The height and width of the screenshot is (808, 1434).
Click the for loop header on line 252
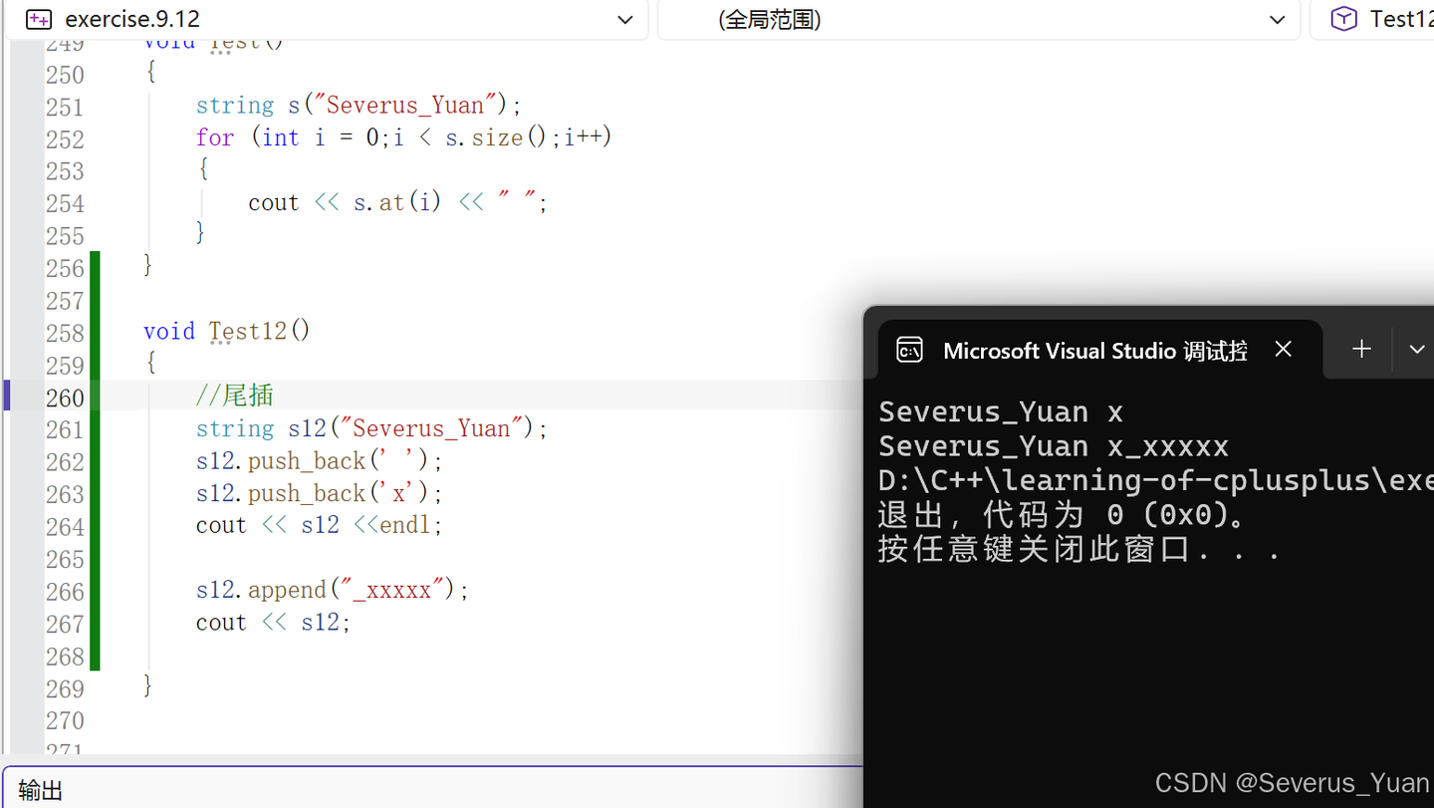[403, 137]
